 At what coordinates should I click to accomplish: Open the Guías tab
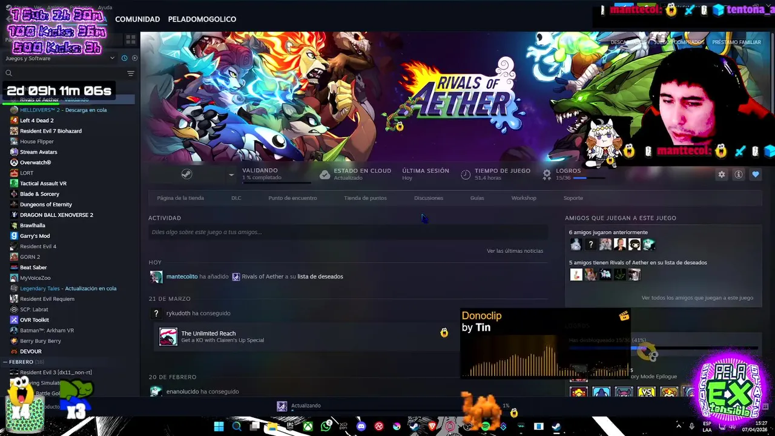(477, 198)
